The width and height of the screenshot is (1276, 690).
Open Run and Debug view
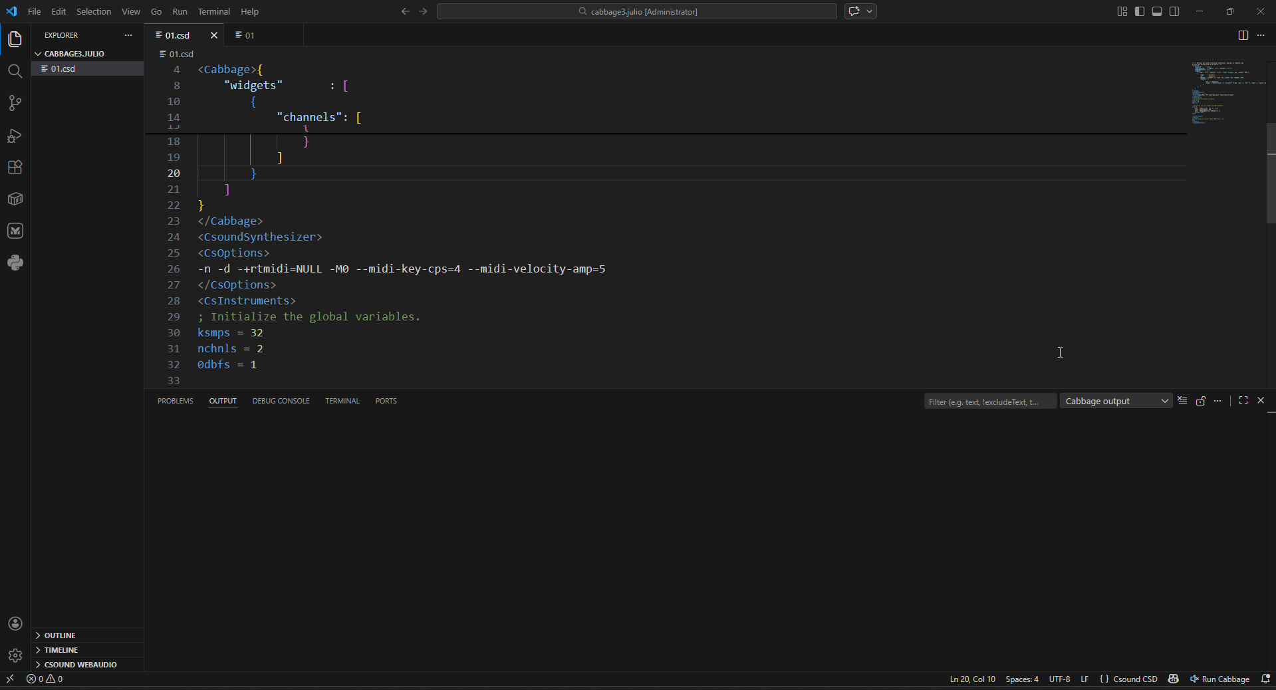15,136
